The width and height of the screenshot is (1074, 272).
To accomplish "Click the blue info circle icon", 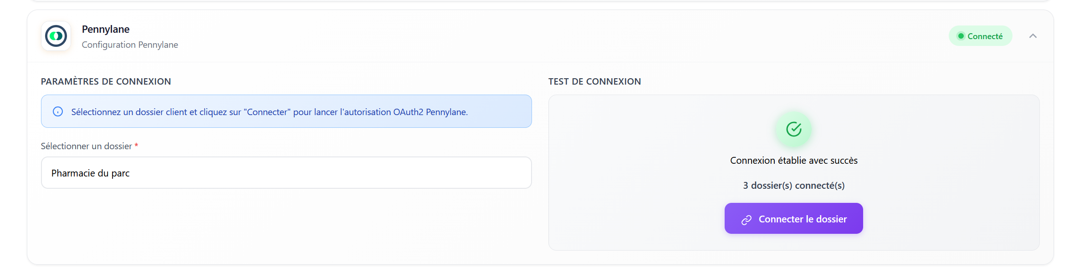I will 58,111.
